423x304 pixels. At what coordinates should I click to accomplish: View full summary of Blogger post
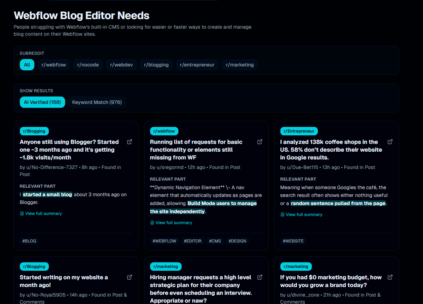pyautogui.click(x=41, y=214)
